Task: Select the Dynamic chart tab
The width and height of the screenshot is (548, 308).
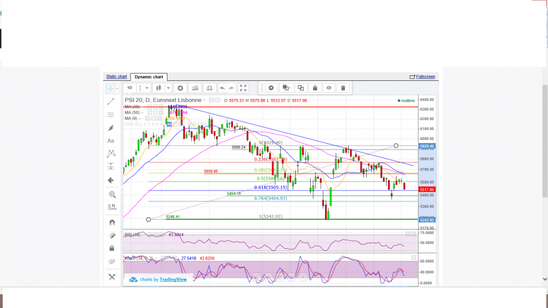Action: 149,77
